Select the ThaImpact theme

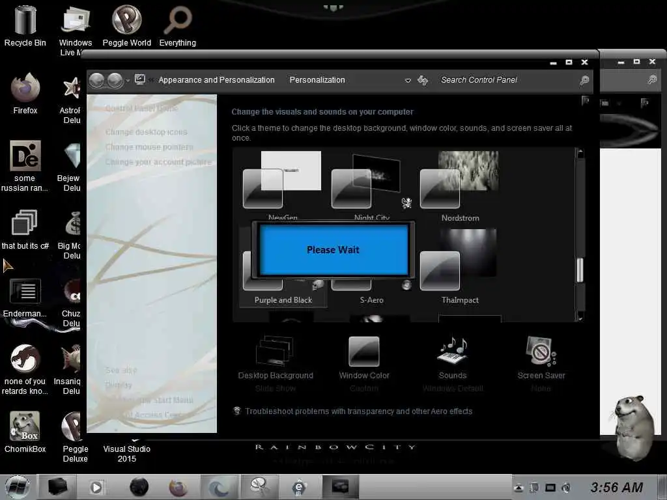pos(460,268)
